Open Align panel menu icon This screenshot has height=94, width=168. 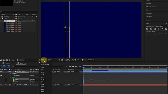(166, 23)
